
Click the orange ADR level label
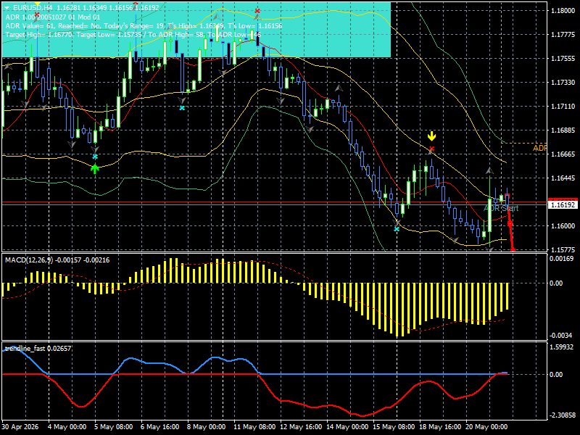pos(539,148)
